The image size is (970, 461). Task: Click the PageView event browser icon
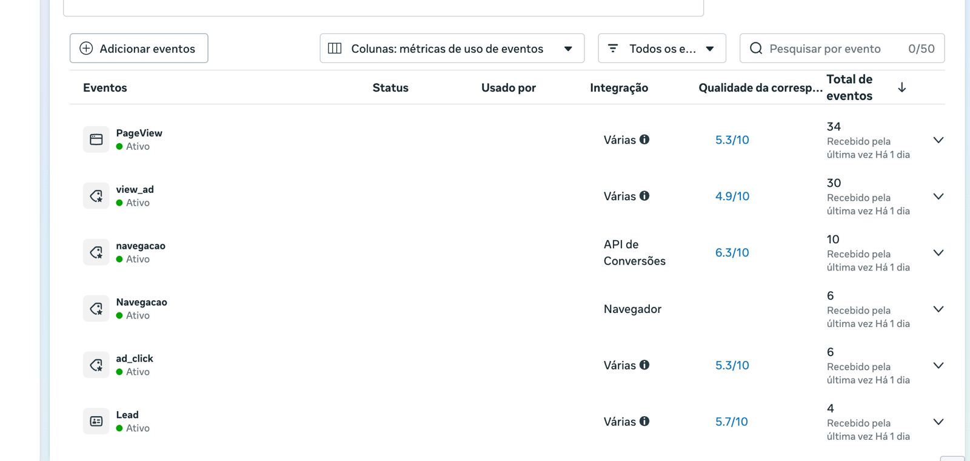click(96, 140)
